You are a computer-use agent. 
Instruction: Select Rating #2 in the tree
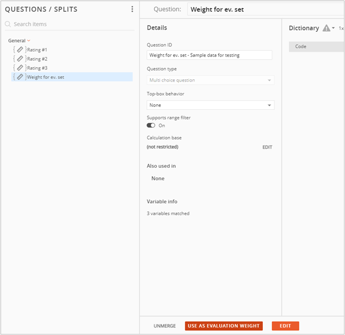click(x=37, y=59)
